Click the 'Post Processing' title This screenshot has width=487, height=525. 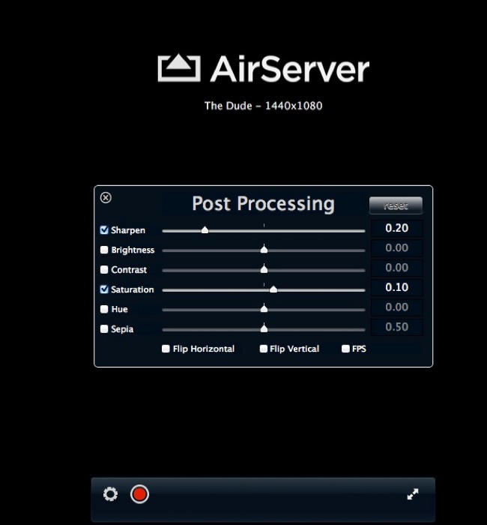pos(264,204)
